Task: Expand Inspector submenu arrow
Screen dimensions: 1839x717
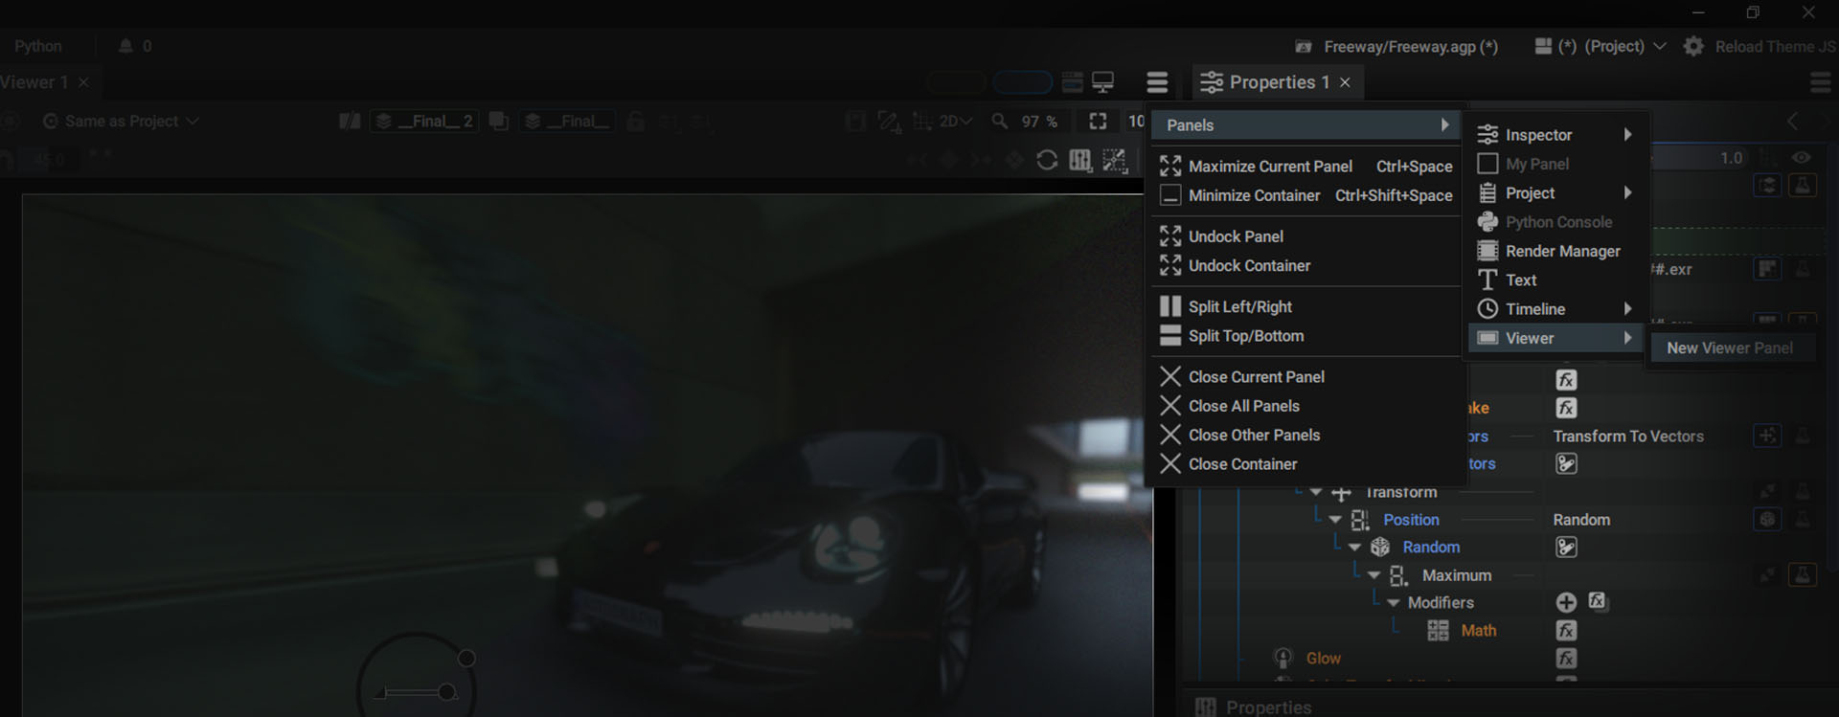Action: tap(1627, 134)
